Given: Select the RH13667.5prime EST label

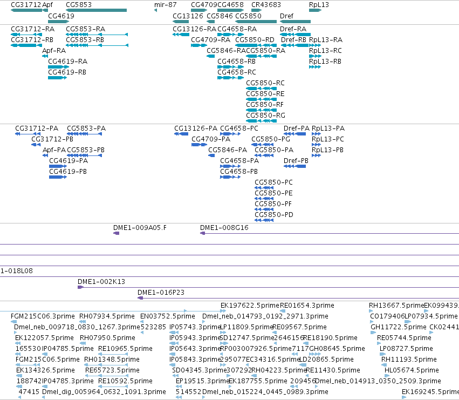Looking at the screenshot, I should (396, 306).
